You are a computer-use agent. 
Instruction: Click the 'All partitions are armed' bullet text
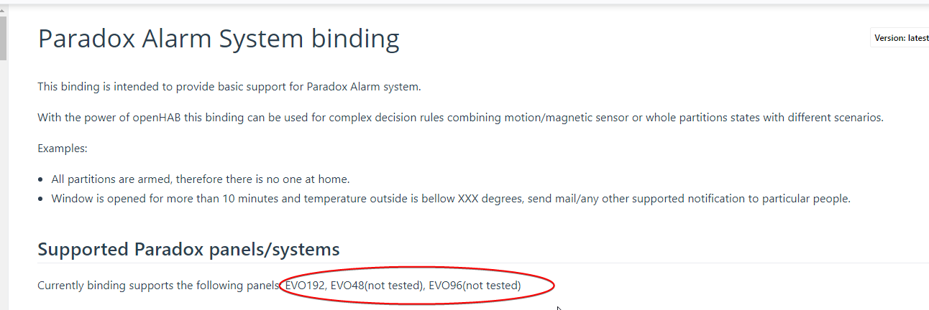tap(200, 179)
